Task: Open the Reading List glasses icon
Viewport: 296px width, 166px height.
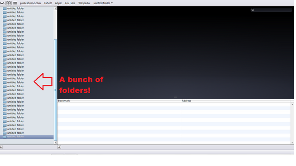Action: click(2, 3)
